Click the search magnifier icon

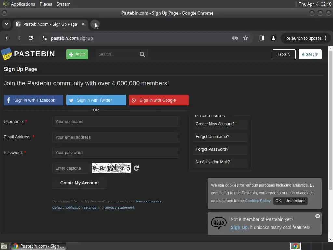coord(142,54)
